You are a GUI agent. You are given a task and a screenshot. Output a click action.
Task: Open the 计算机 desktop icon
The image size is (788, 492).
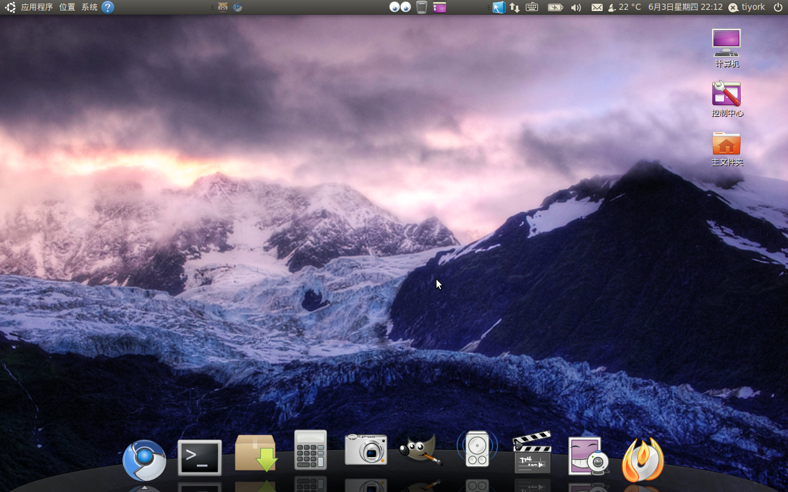point(726,48)
